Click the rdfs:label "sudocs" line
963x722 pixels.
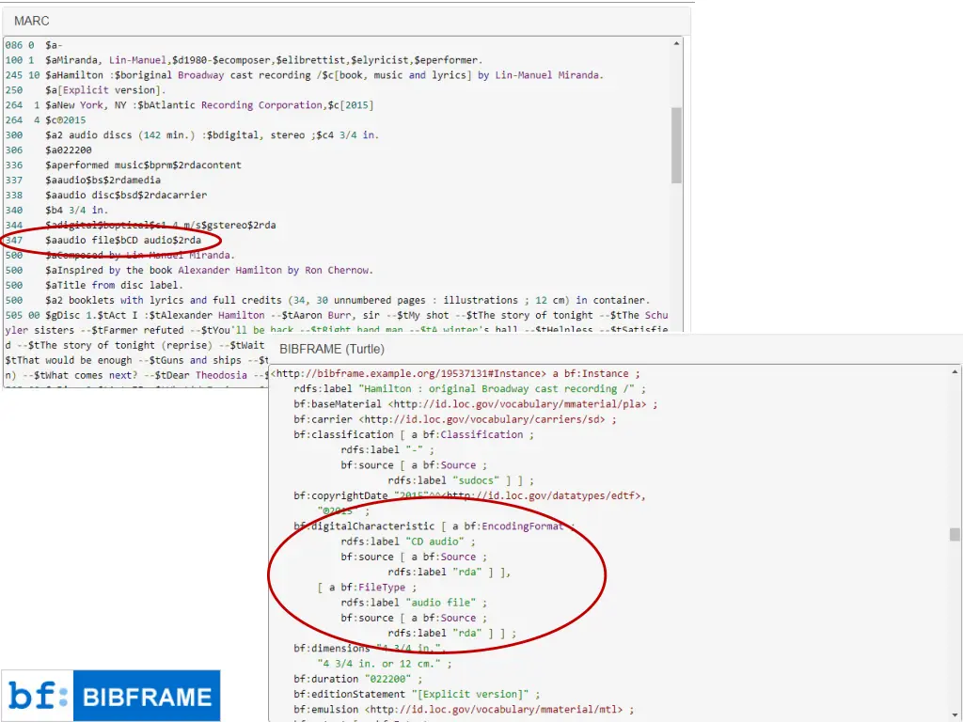(461, 480)
